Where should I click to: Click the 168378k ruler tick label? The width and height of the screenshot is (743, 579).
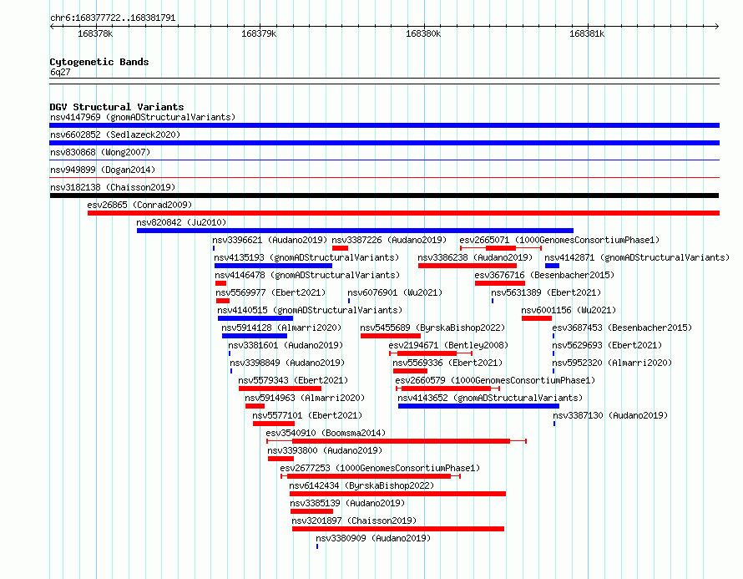95,33
